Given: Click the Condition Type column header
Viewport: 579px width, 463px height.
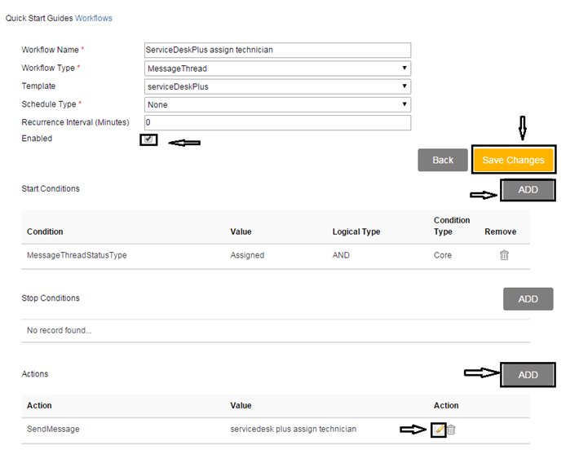Looking at the screenshot, I should [452, 226].
